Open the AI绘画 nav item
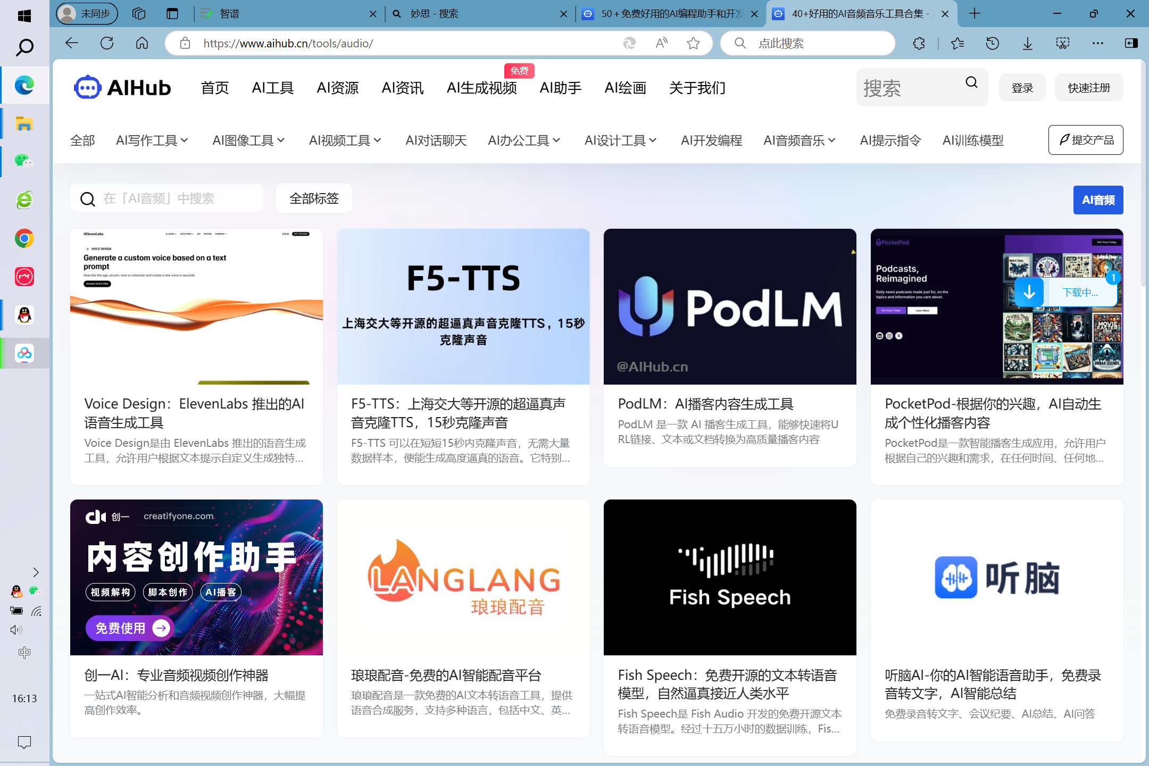Image resolution: width=1149 pixels, height=766 pixels. 626,88
